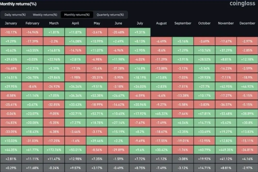
Task: Click the -19.01% September cell
Action: pyautogui.click(x=183, y=141)
